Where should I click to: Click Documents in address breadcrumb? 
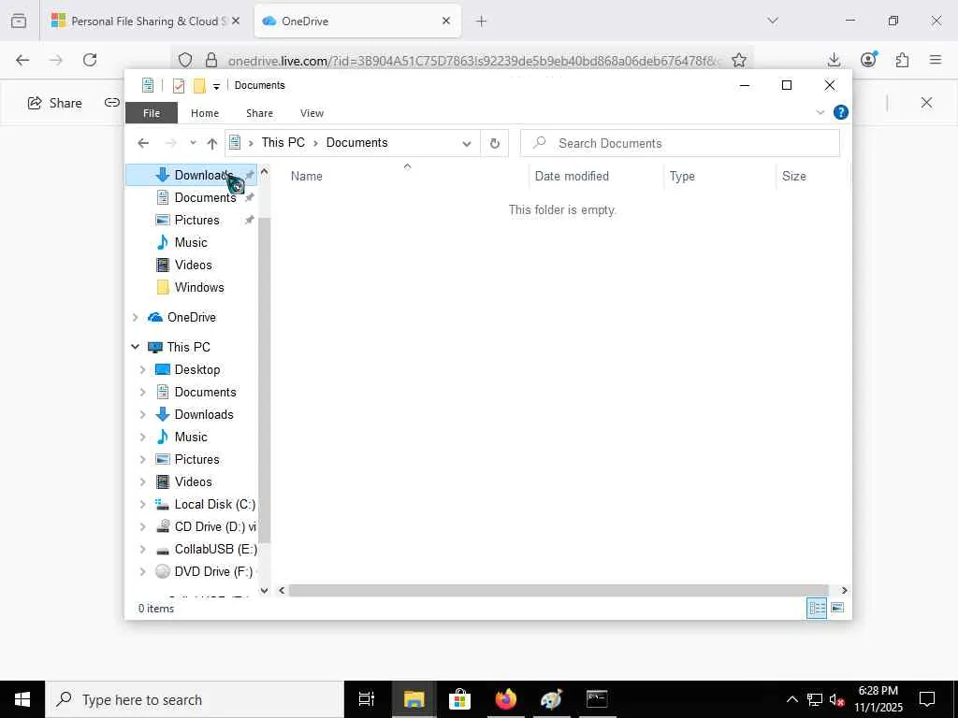356,142
